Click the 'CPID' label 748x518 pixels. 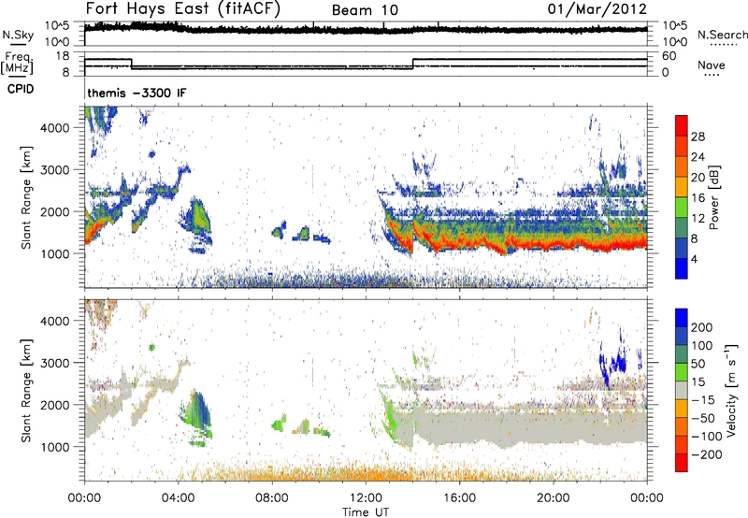coord(21,89)
